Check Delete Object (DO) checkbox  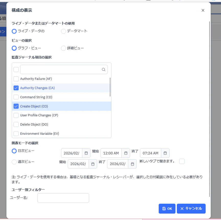click(x=16, y=125)
